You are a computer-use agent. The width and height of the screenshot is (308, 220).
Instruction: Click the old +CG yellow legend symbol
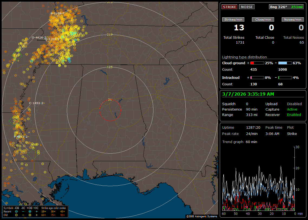point(30,215)
